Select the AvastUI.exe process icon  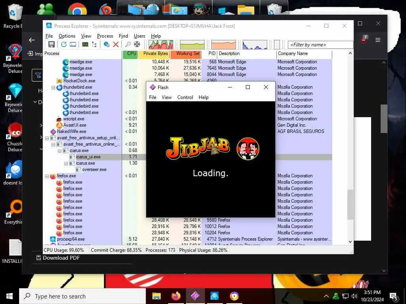coord(59,125)
